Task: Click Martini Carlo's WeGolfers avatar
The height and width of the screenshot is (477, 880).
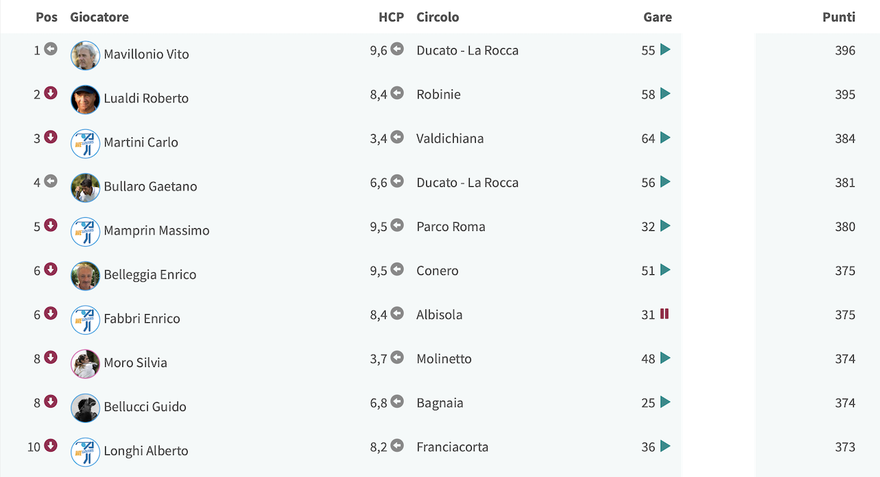Action: (x=85, y=144)
